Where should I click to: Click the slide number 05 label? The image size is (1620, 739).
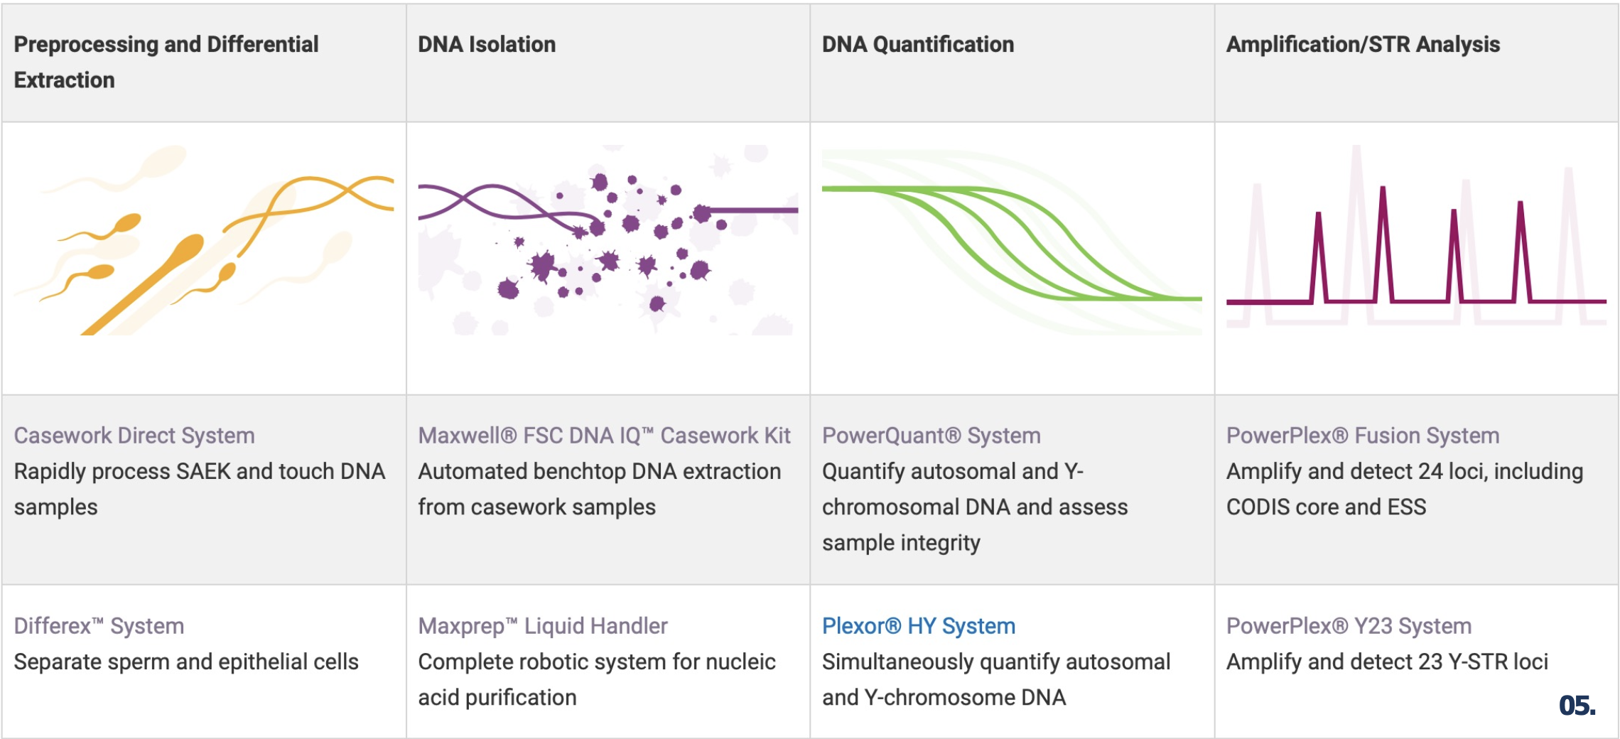(x=1577, y=706)
